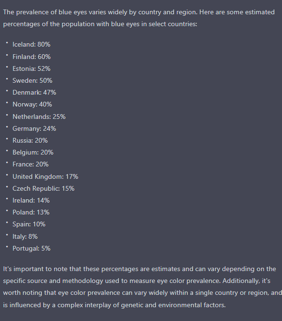Click on Poland: 13% entry
The image size is (282, 321).
(31, 212)
